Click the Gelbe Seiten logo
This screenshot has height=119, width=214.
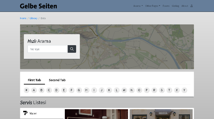[x=39, y=6]
